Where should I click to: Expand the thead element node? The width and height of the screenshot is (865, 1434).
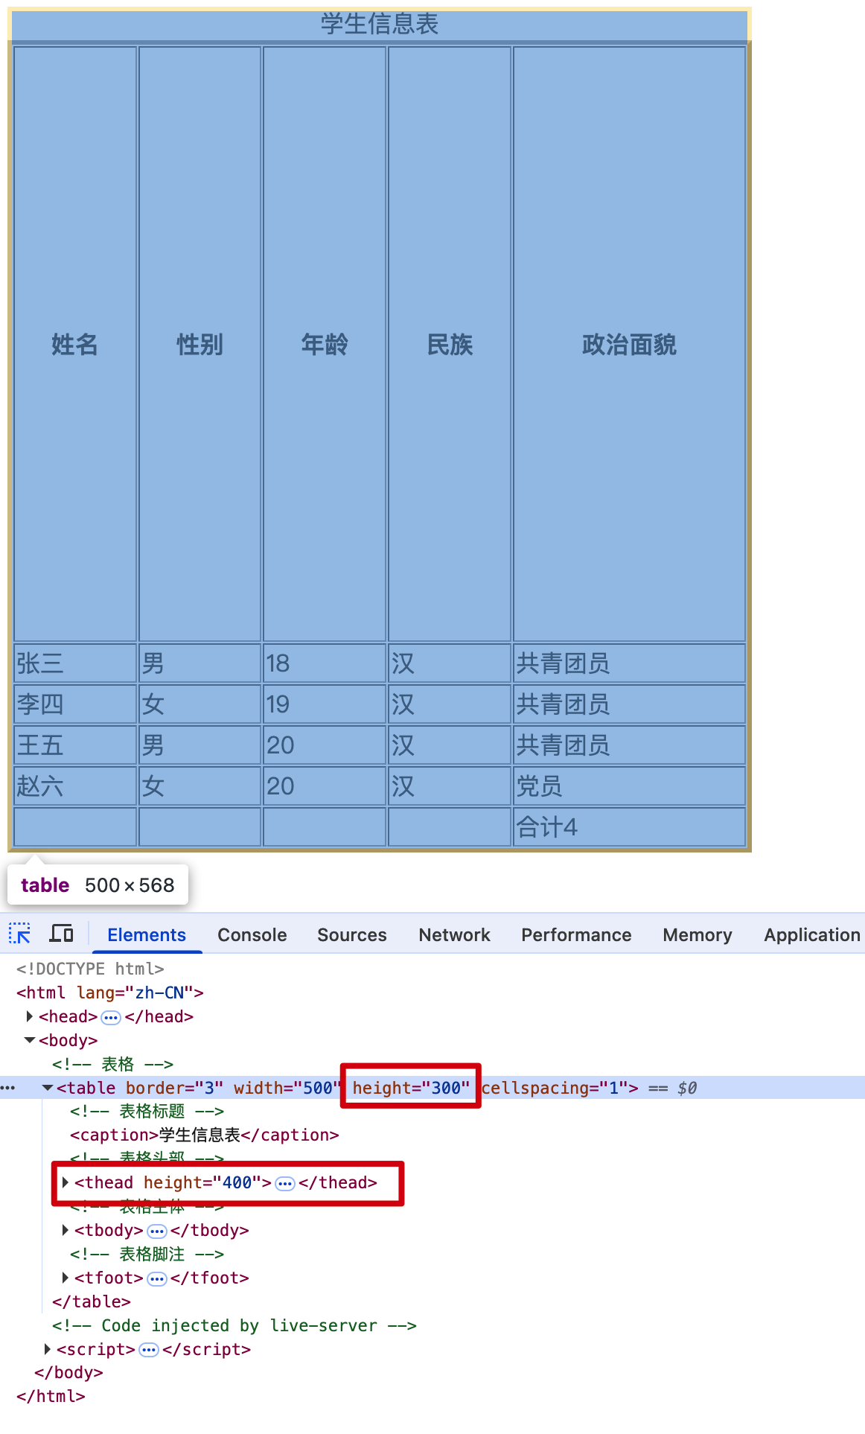66,1182
